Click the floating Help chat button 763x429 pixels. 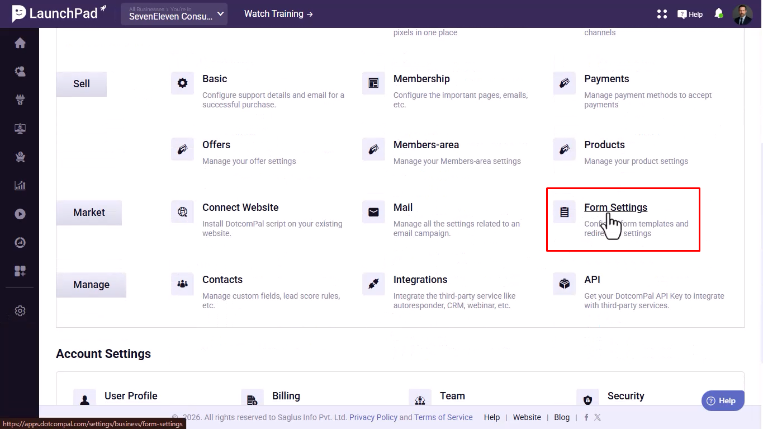point(723,401)
